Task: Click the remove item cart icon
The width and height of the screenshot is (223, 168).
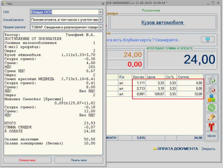Action: pyautogui.click(x=211, y=89)
